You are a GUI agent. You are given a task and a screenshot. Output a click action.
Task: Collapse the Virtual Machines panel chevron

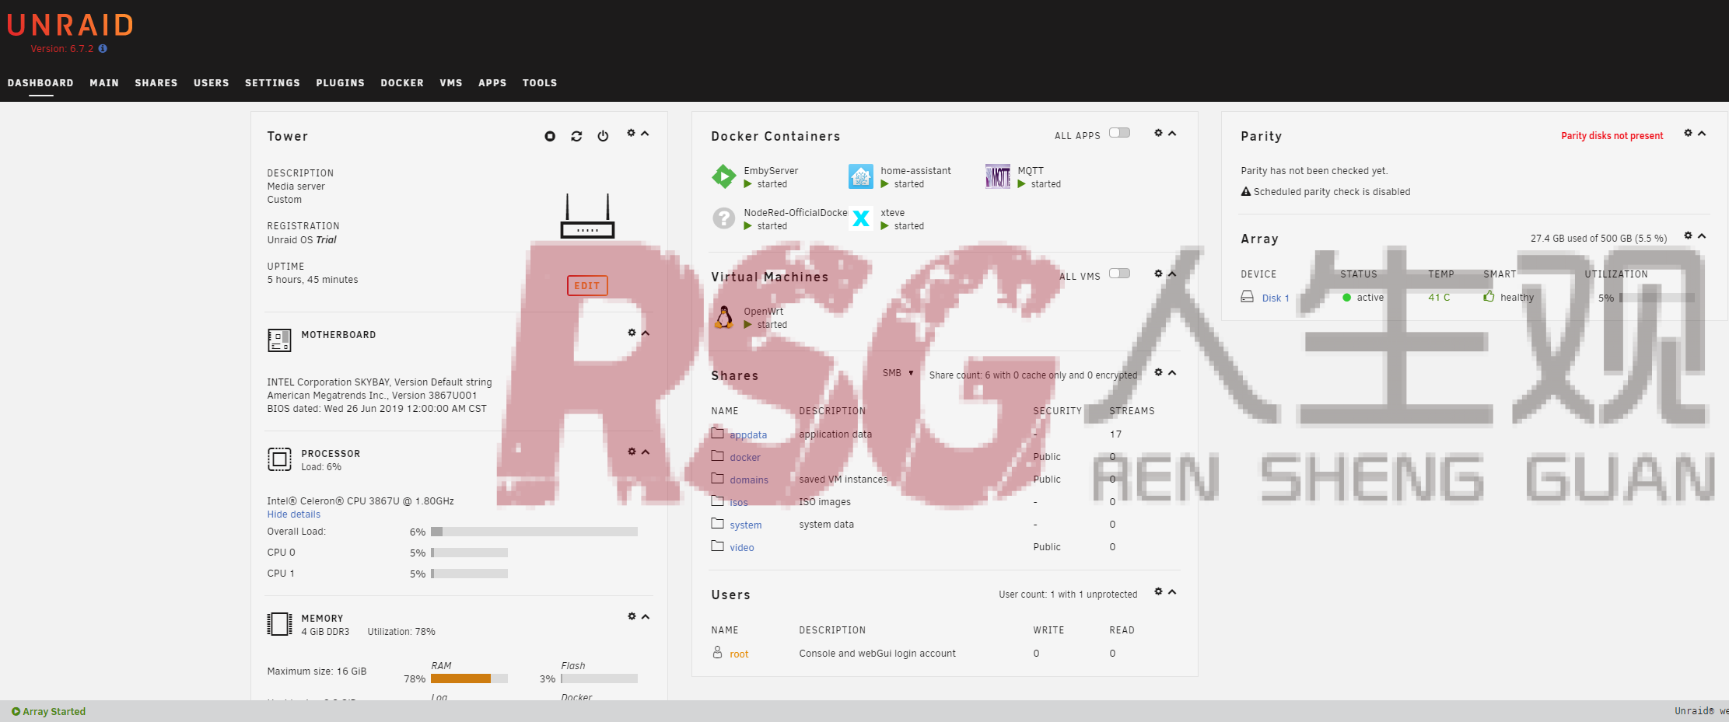tap(1172, 274)
